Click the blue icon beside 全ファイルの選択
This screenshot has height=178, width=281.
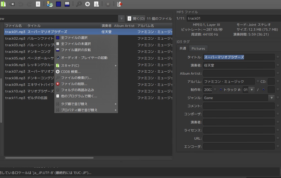tap(58, 38)
